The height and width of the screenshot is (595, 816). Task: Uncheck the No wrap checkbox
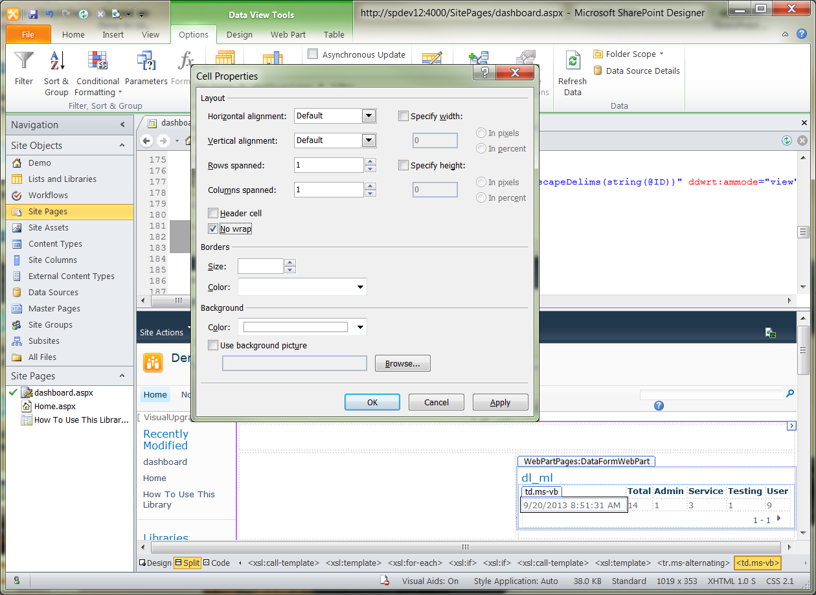point(213,229)
